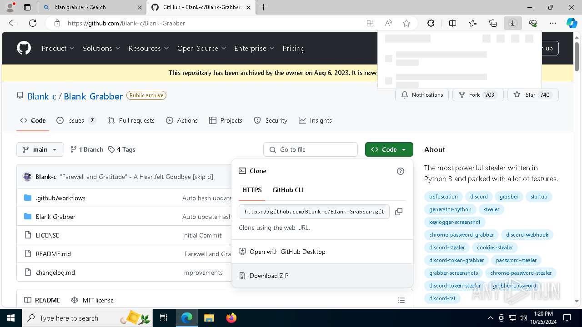Image resolution: width=582 pixels, height=327 pixels.
Task: Expand the Enterprise menu
Action: pyautogui.click(x=254, y=48)
